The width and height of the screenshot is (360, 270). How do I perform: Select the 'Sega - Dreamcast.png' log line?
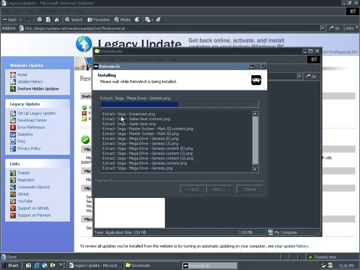(129, 114)
